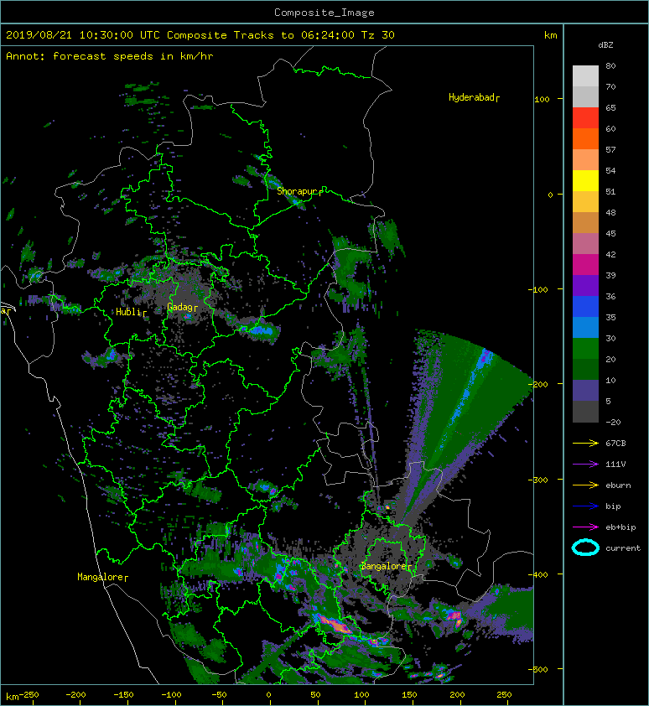Screen dimensions: 649x706
Task: Click the Bangalore city label
Action: click(x=386, y=567)
